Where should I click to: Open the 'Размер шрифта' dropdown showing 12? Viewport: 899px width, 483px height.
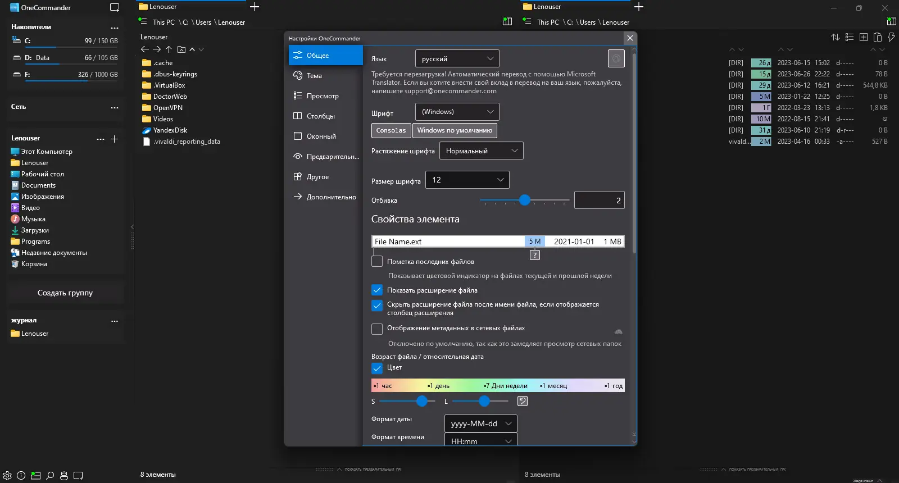(x=467, y=180)
